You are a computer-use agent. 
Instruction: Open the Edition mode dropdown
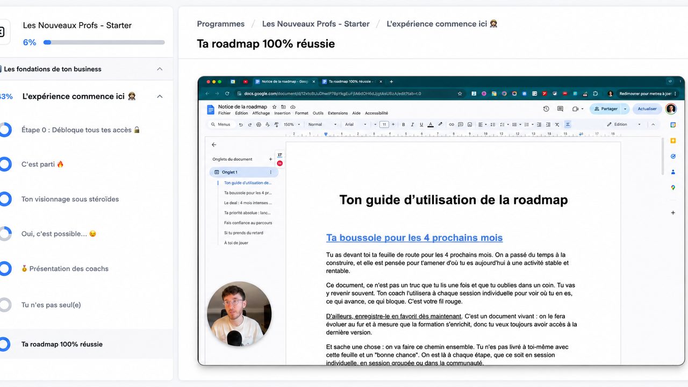pos(623,125)
